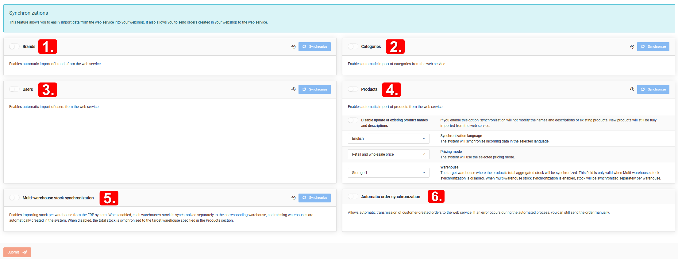This screenshot has width=678, height=259.
Task: Open sync history icon for Brands
Action: 293,47
